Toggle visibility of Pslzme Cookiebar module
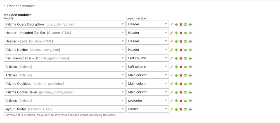The width and height of the screenshot is (280, 123). (x=185, y=84)
